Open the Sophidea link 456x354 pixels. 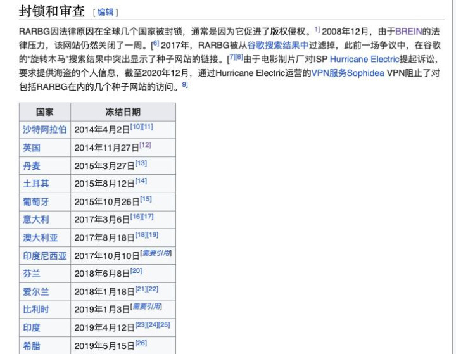tap(365, 73)
